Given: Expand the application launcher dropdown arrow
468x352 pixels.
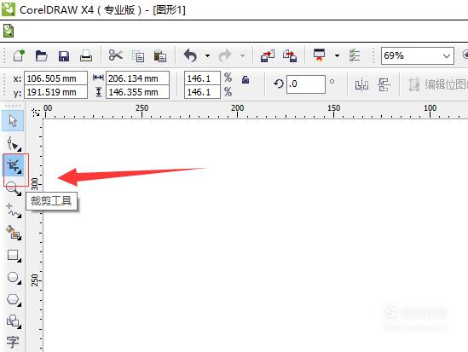Looking at the screenshot, I should coord(337,55).
